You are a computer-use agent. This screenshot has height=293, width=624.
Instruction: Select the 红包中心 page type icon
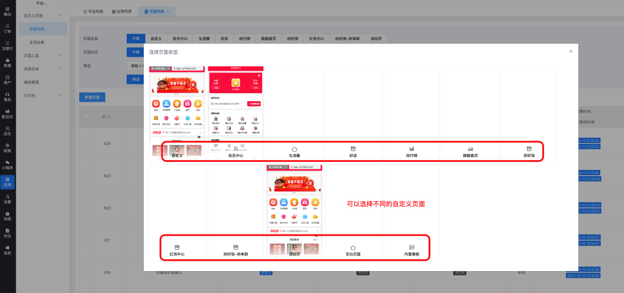(177, 247)
